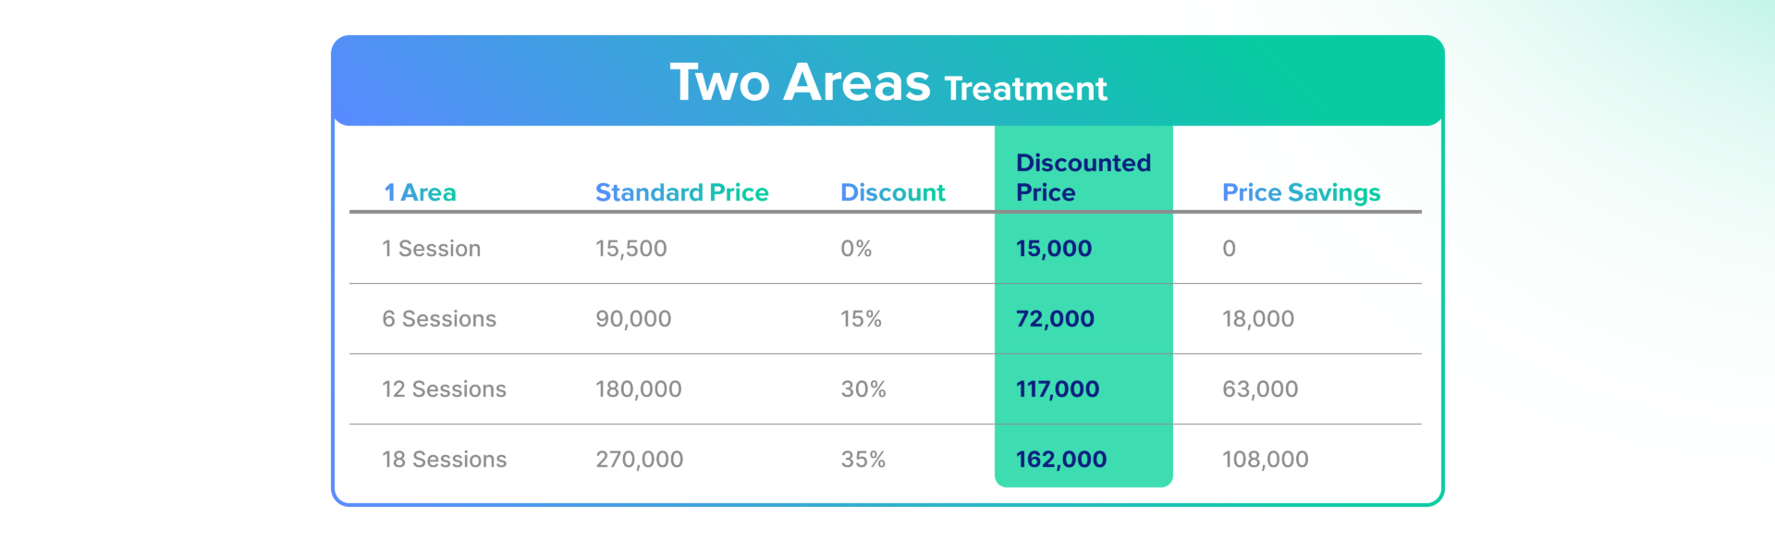The height and width of the screenshot is (542, 1775).
Task: Click the "Discounted Price" highlighted column header
Action: (x=1083, y=178)
